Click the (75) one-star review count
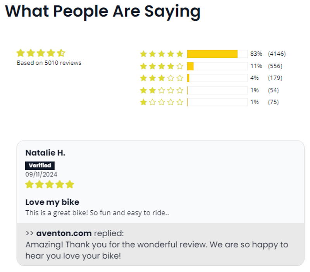 point(274,102)
